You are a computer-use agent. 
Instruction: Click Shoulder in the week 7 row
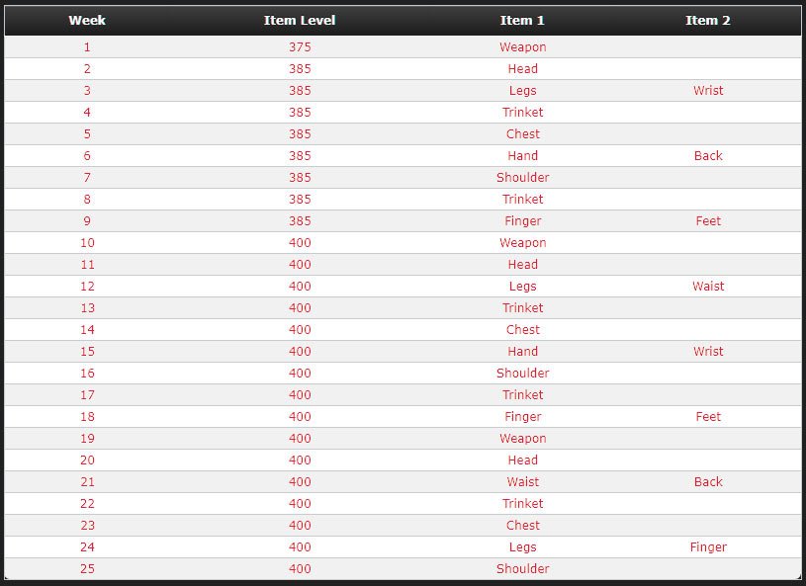pos(523,178)
